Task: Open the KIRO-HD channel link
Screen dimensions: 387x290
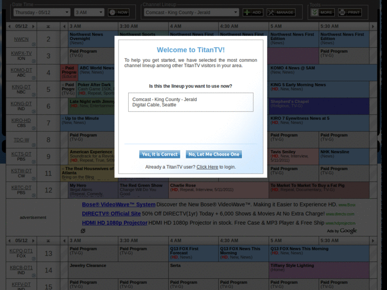Action: pos(21,120)
